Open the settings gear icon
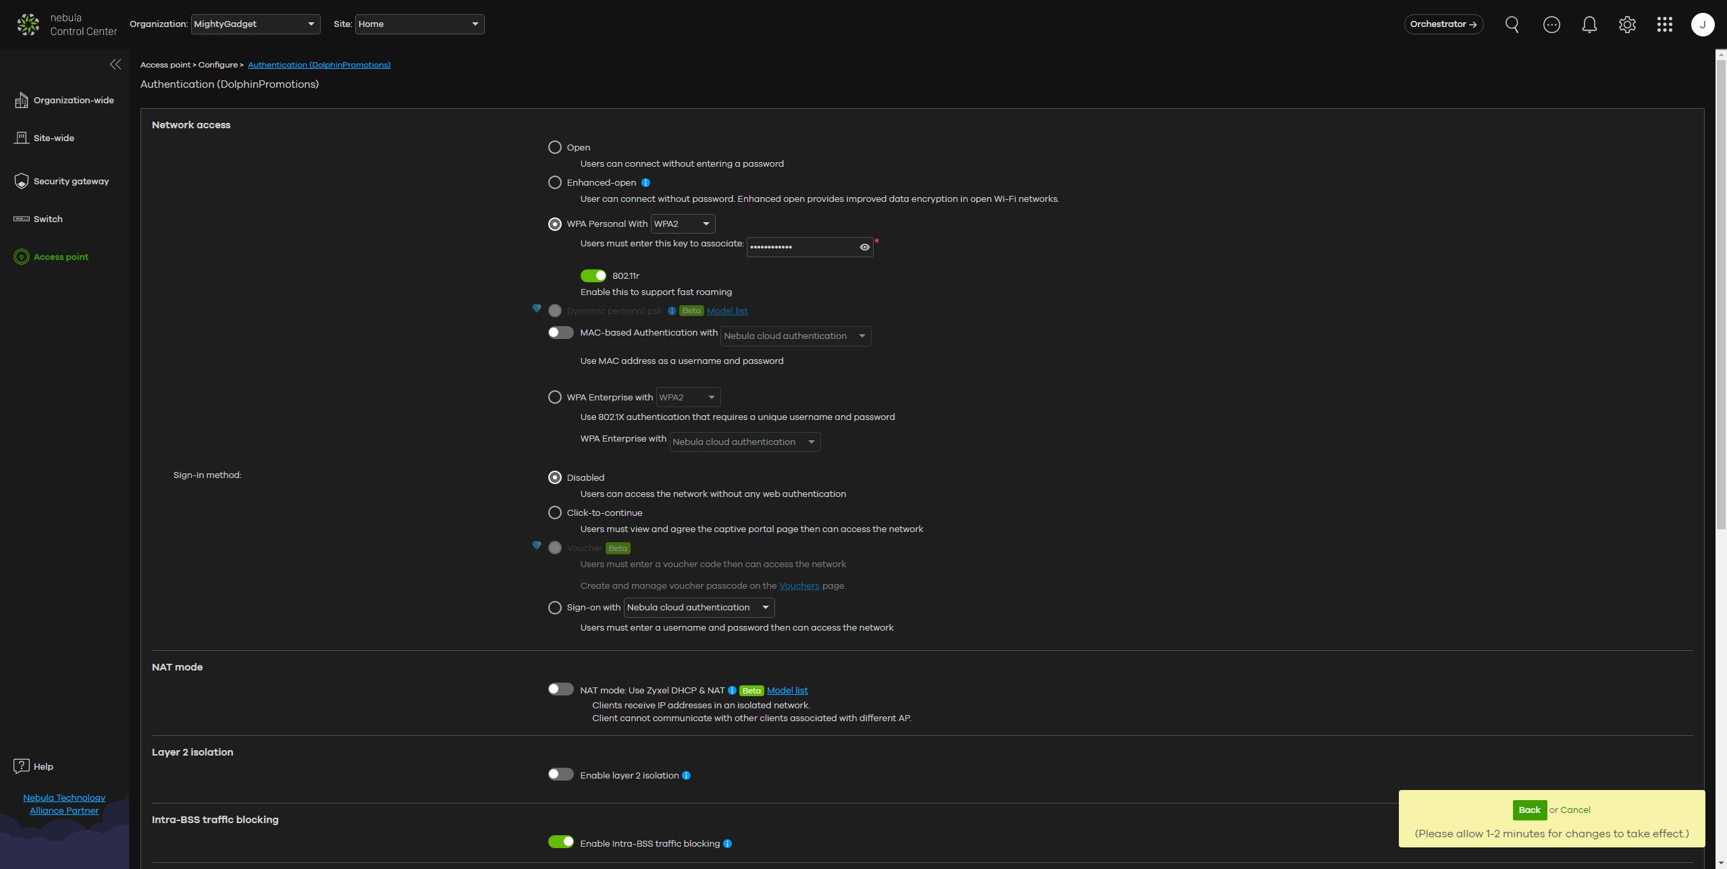This screenshot has width=1727, height=869. click(1627, 25)
